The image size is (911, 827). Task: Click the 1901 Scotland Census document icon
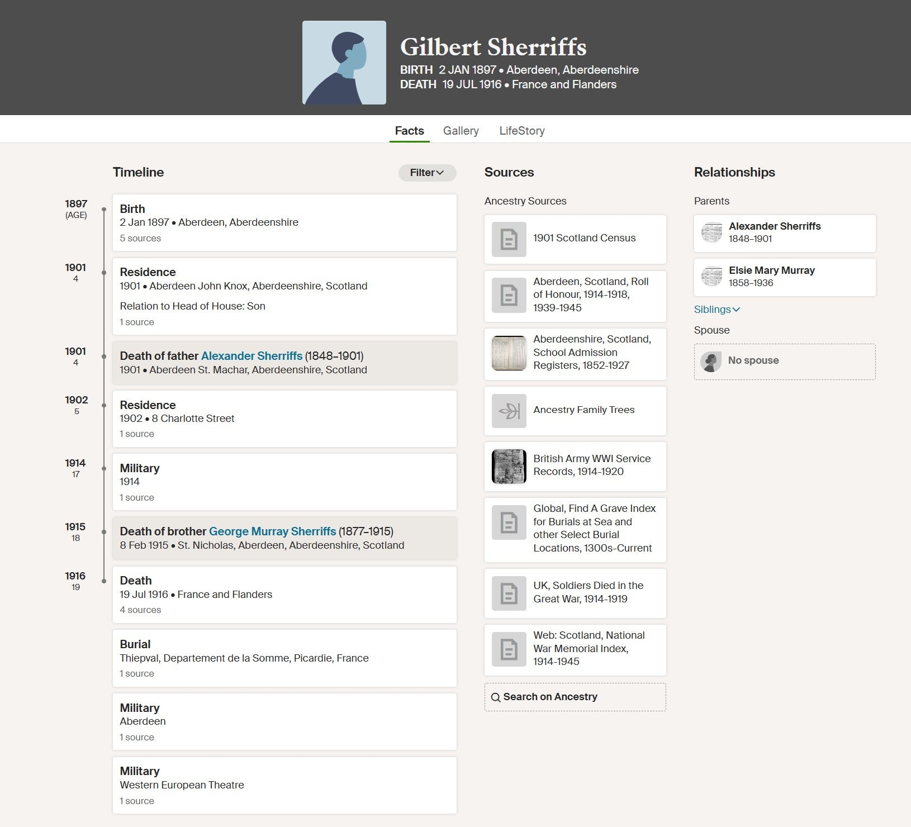[509, 239]
